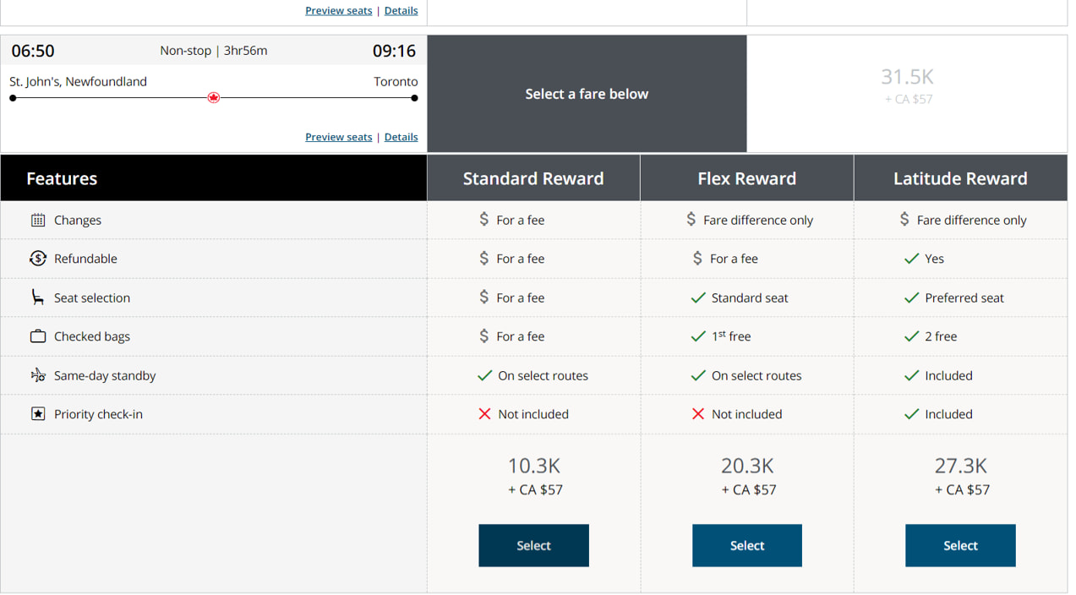Open Details for the St. John's to Toronto flight
This screenshot has height=595, width=1076.
click(401, 137)
